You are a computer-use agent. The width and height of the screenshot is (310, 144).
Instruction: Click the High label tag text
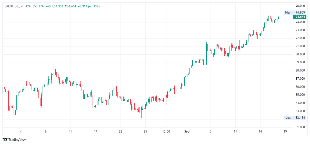(x=288, y=12)
